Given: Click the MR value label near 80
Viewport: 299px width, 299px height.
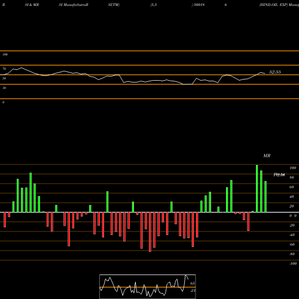Looking at the screenshot, I should point(279,175).
